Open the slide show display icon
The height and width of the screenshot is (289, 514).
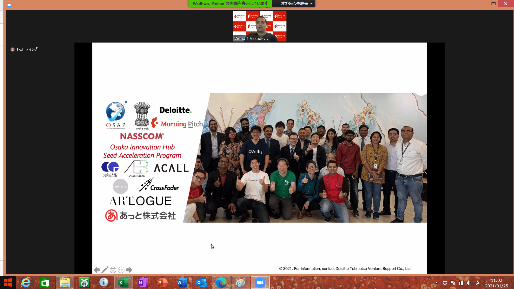[113, 270]
